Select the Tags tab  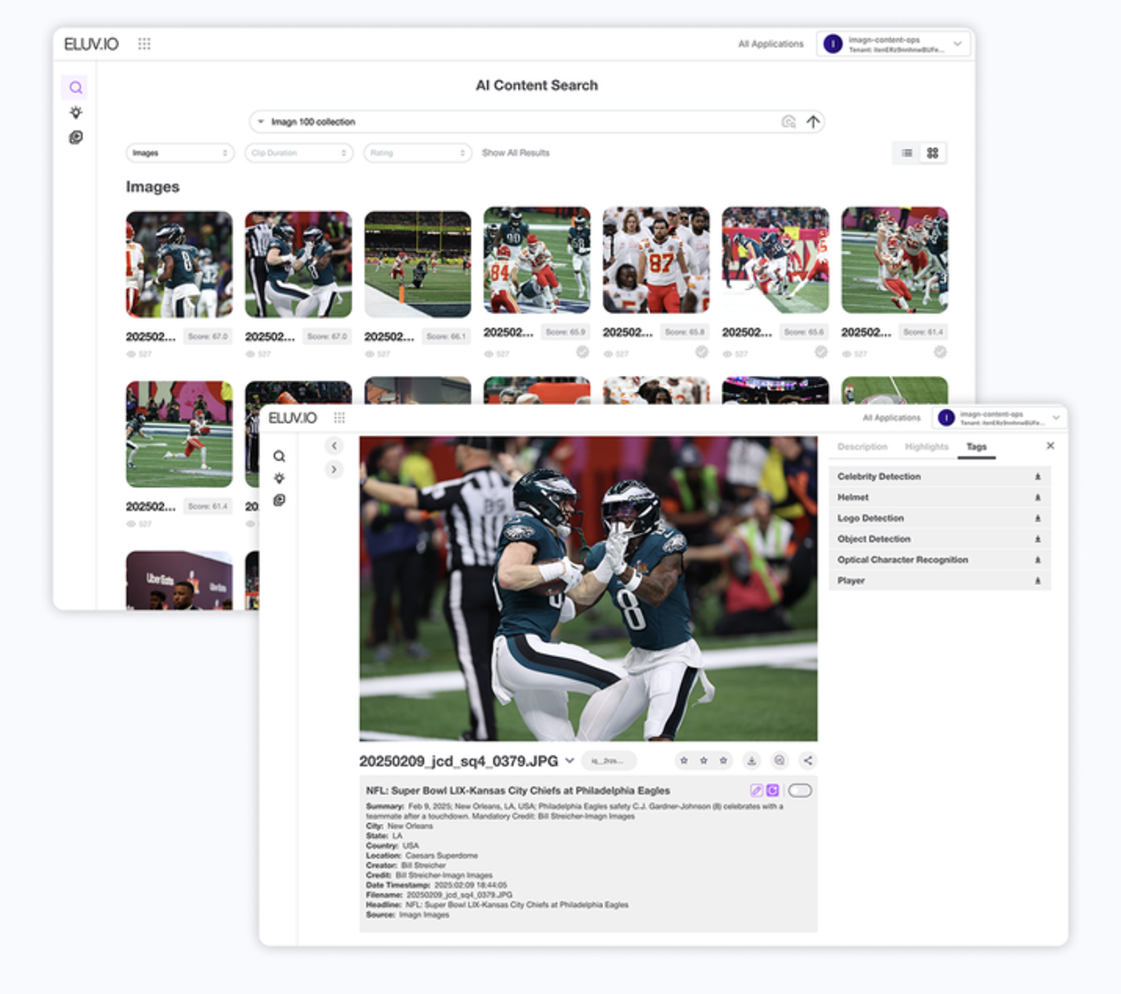tap(976, 447)
